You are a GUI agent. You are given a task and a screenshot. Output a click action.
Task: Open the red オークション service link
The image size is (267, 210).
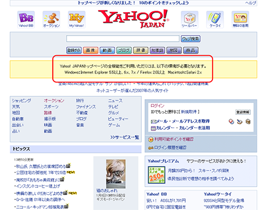pos(54,101)
